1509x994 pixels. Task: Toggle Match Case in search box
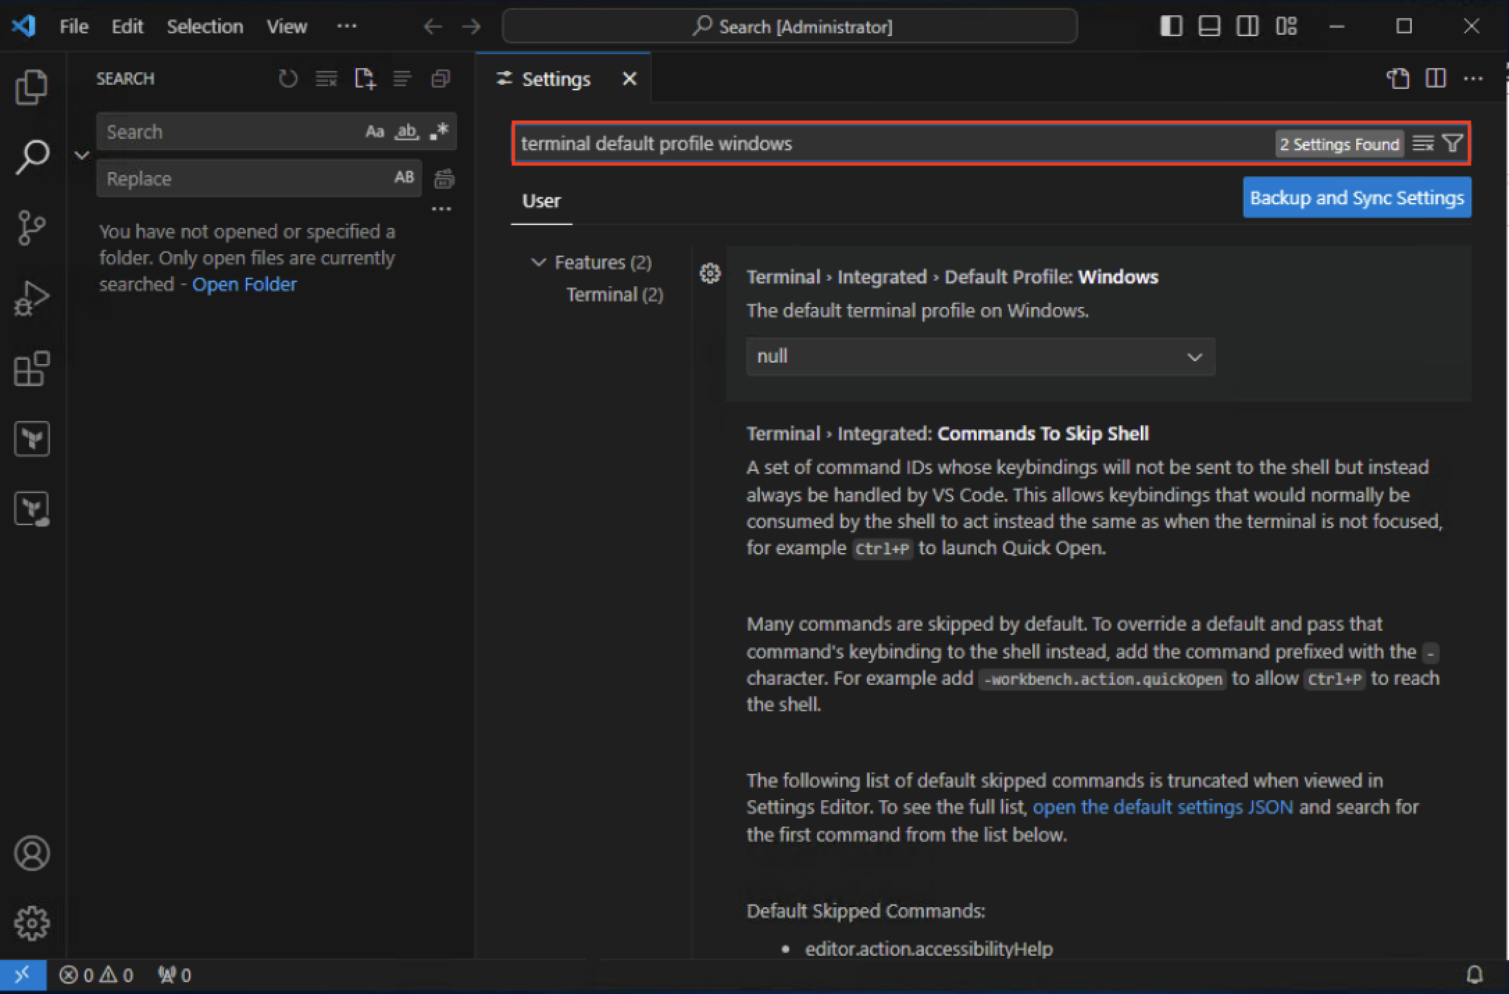pos(374,131)
